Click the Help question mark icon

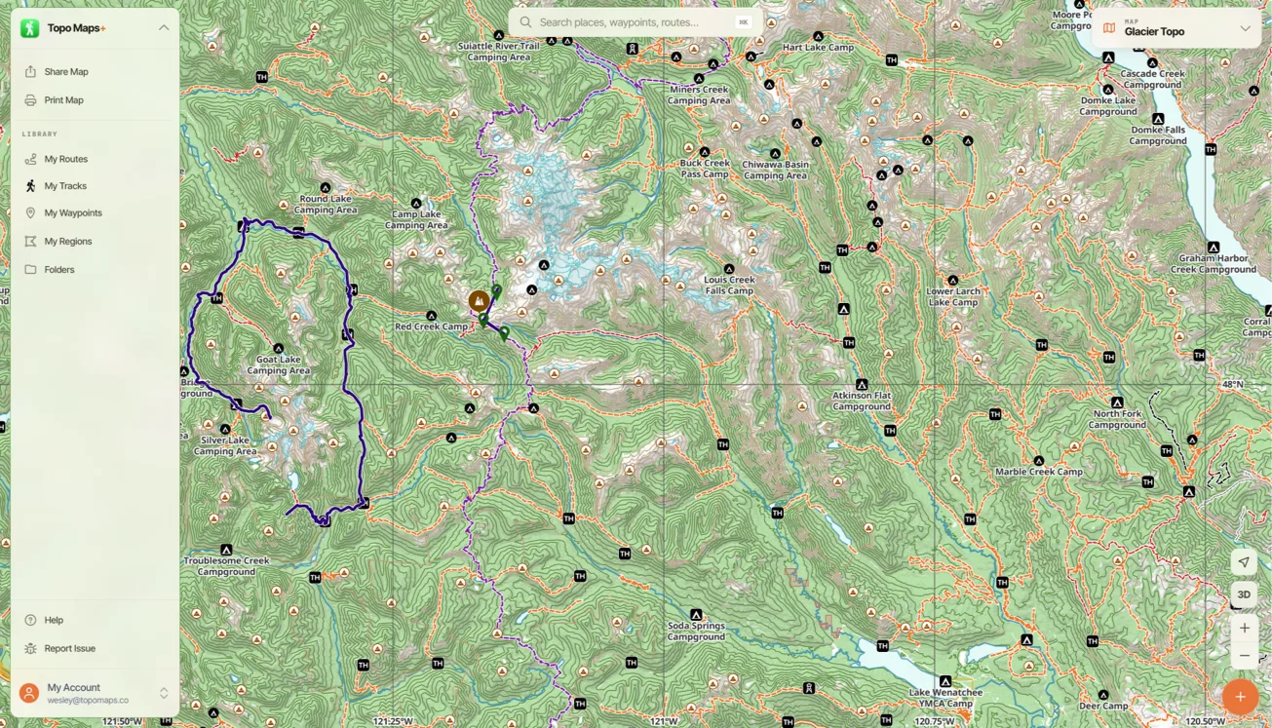click(30, 620)
